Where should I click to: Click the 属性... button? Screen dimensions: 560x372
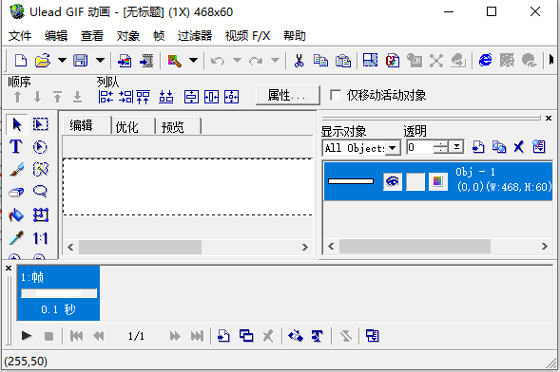(287, 95)
